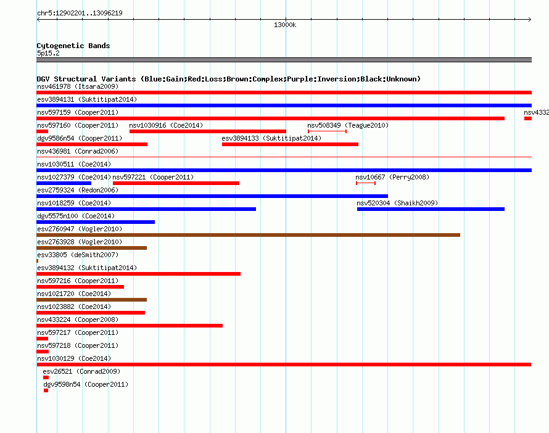
Task: Click esv3894133 (Suktitipat2014) red bar
Action: 290,144
